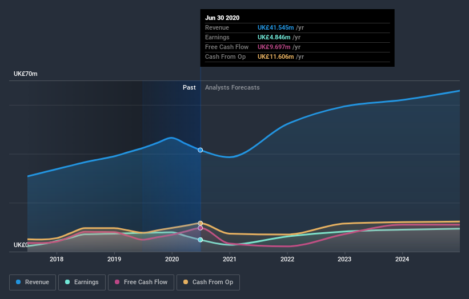Click the 2021 x-axis label
The height and width of the screenshot is (299, 469).
click(x=230, y=259)
